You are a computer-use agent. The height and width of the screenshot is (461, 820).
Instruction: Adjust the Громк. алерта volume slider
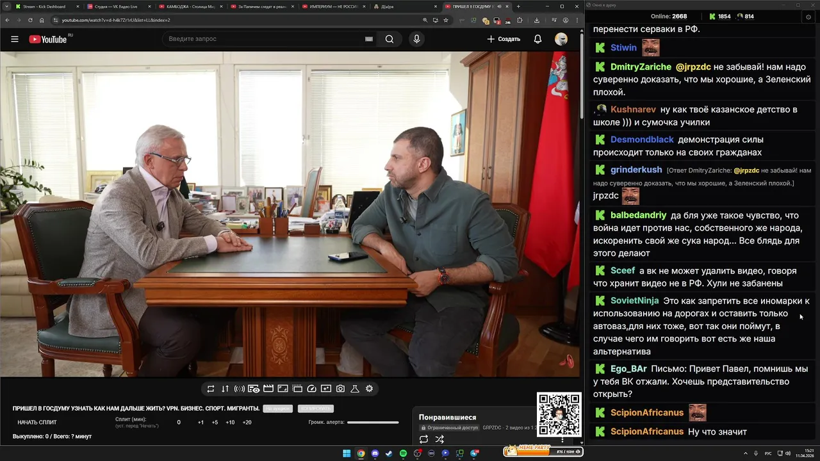tap(373, 423)
